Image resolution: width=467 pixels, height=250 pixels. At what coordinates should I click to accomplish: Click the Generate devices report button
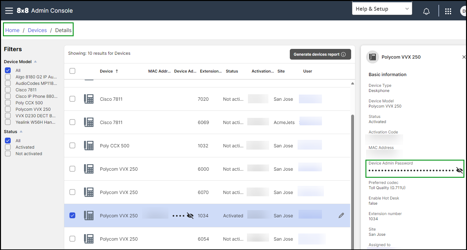click(x=320, y=54)
